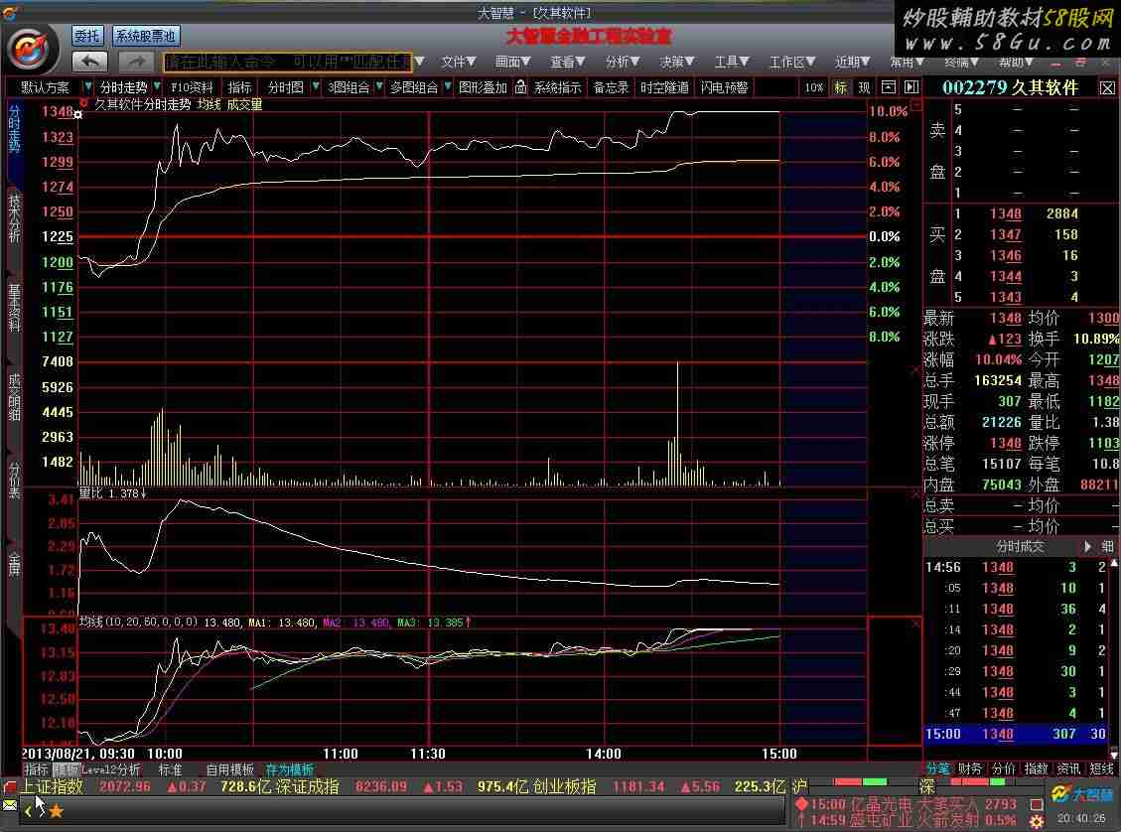Select the 基本资料 vertical sidebar tab
The width and height of the screenshot is (1121, 832).
(14, 308)
